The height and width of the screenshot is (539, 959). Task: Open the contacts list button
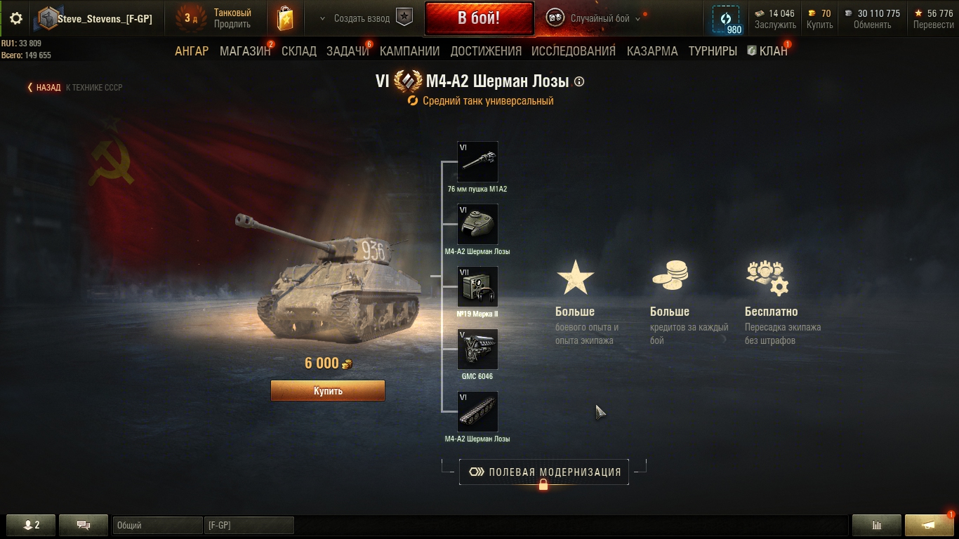pyautogui.click(x=31, y=525)
